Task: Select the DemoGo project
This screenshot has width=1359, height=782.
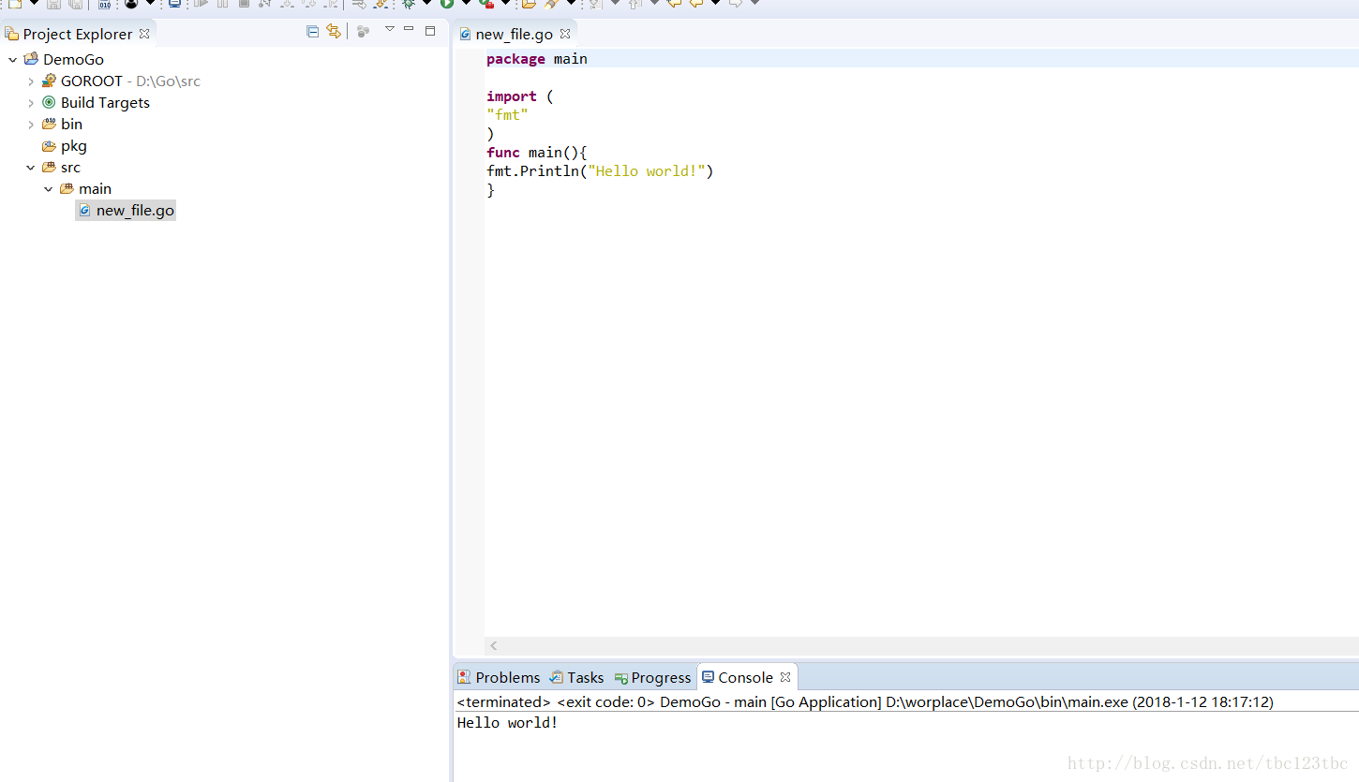Action: click(73, 59)
